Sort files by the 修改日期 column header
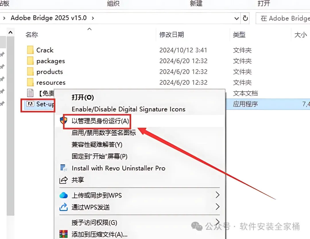Viewport: 310px width, 239px height. click(172, 35)
